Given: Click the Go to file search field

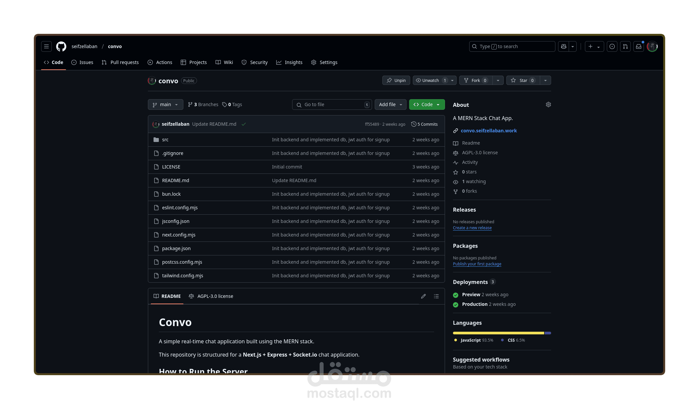Looking at the screenshot, I should [332, 104].
